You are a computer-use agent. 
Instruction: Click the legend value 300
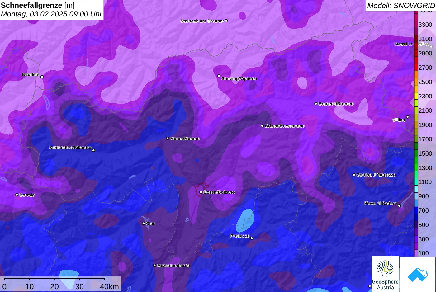click(424, 239)
